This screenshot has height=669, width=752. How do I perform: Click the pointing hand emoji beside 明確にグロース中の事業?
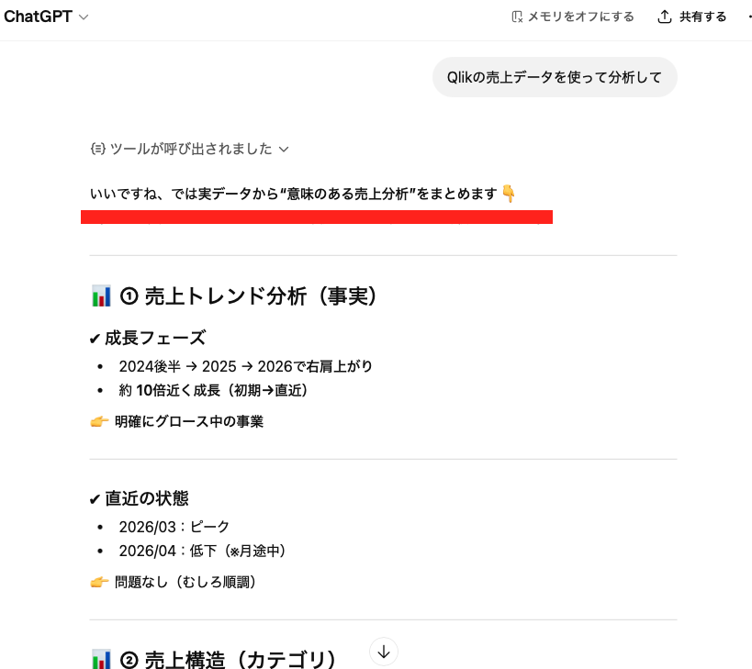pyautogui.click(x=99, y=421)
